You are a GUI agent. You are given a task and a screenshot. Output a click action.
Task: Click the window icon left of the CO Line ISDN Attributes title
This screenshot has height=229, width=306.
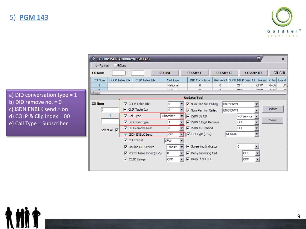[93, 59]
